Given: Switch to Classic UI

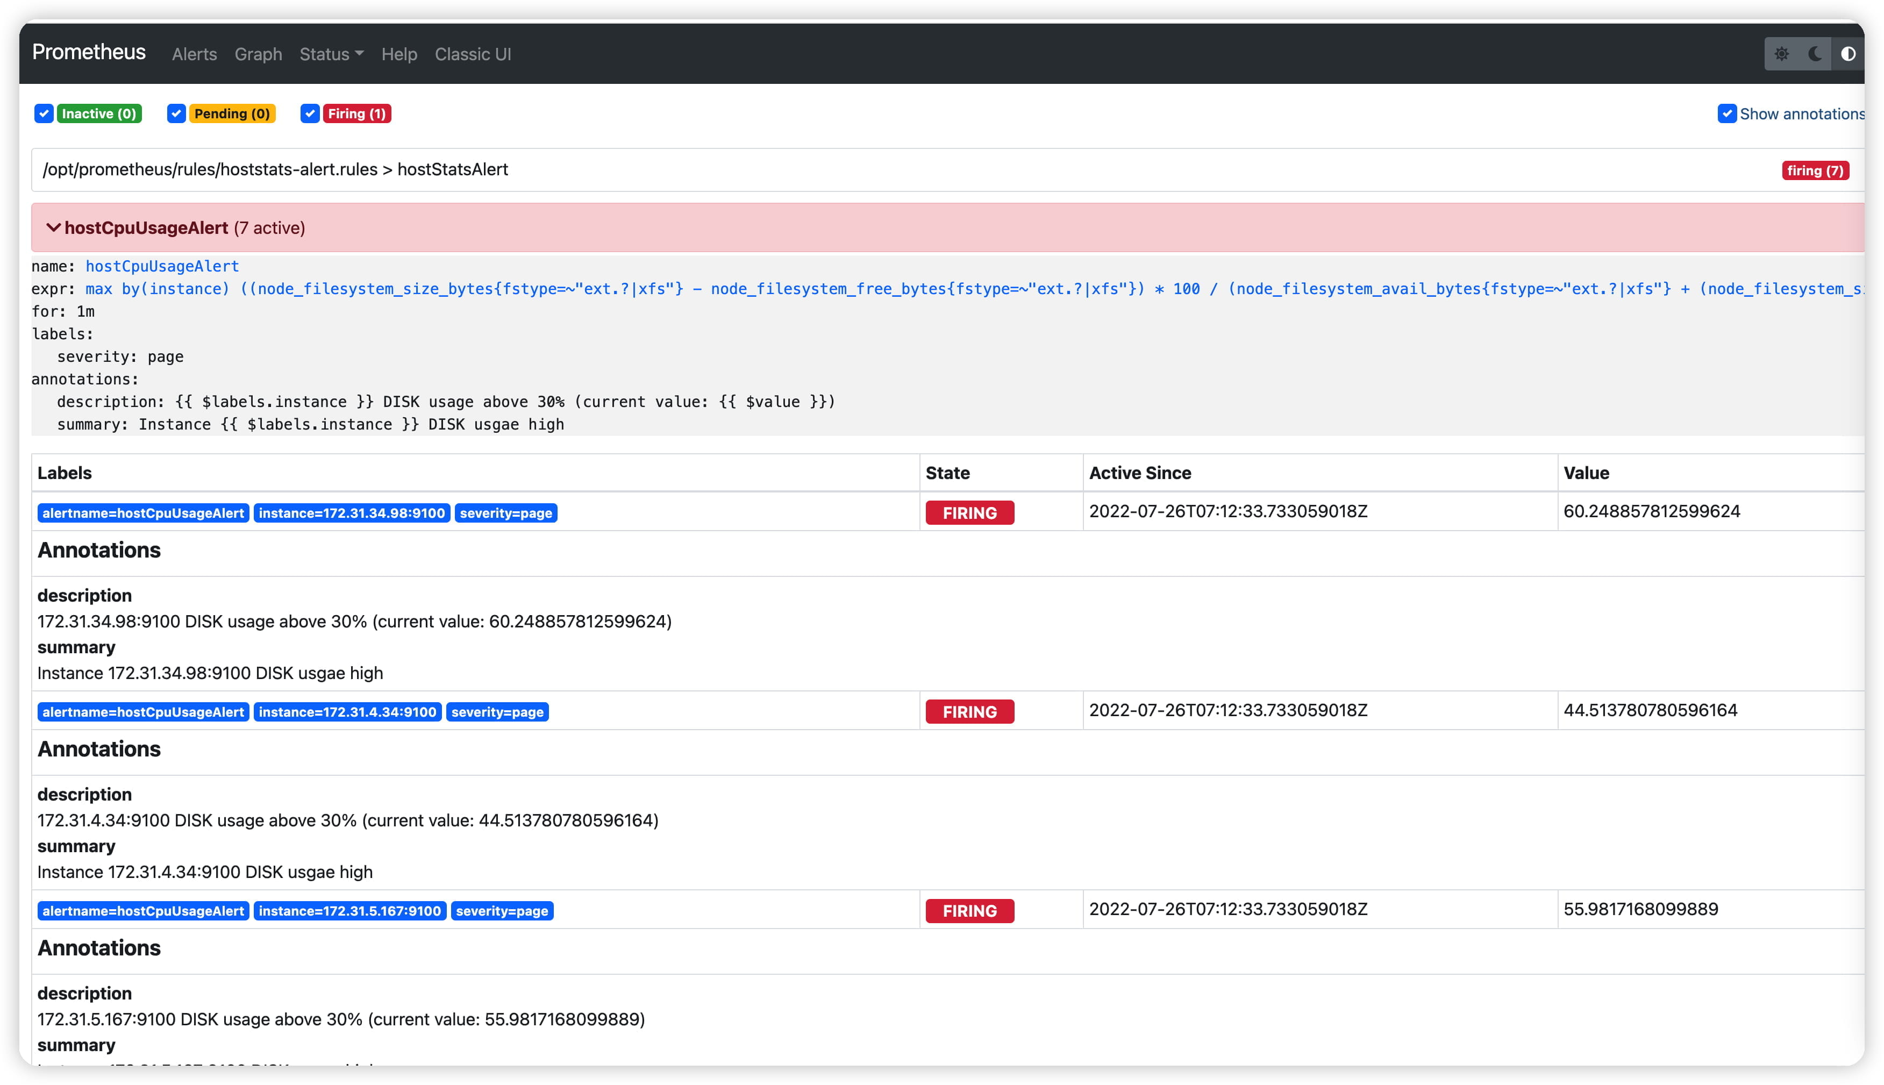Looking at the screenshot, I should 473,54.
